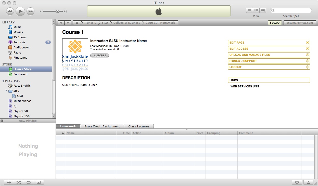Click the Fast Forward button
The width and height of the screenshot is (318, 186).
point(30,11)
